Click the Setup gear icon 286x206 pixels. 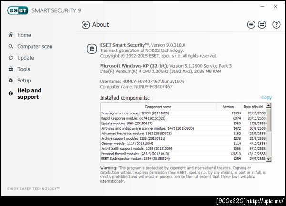point(11,81)
